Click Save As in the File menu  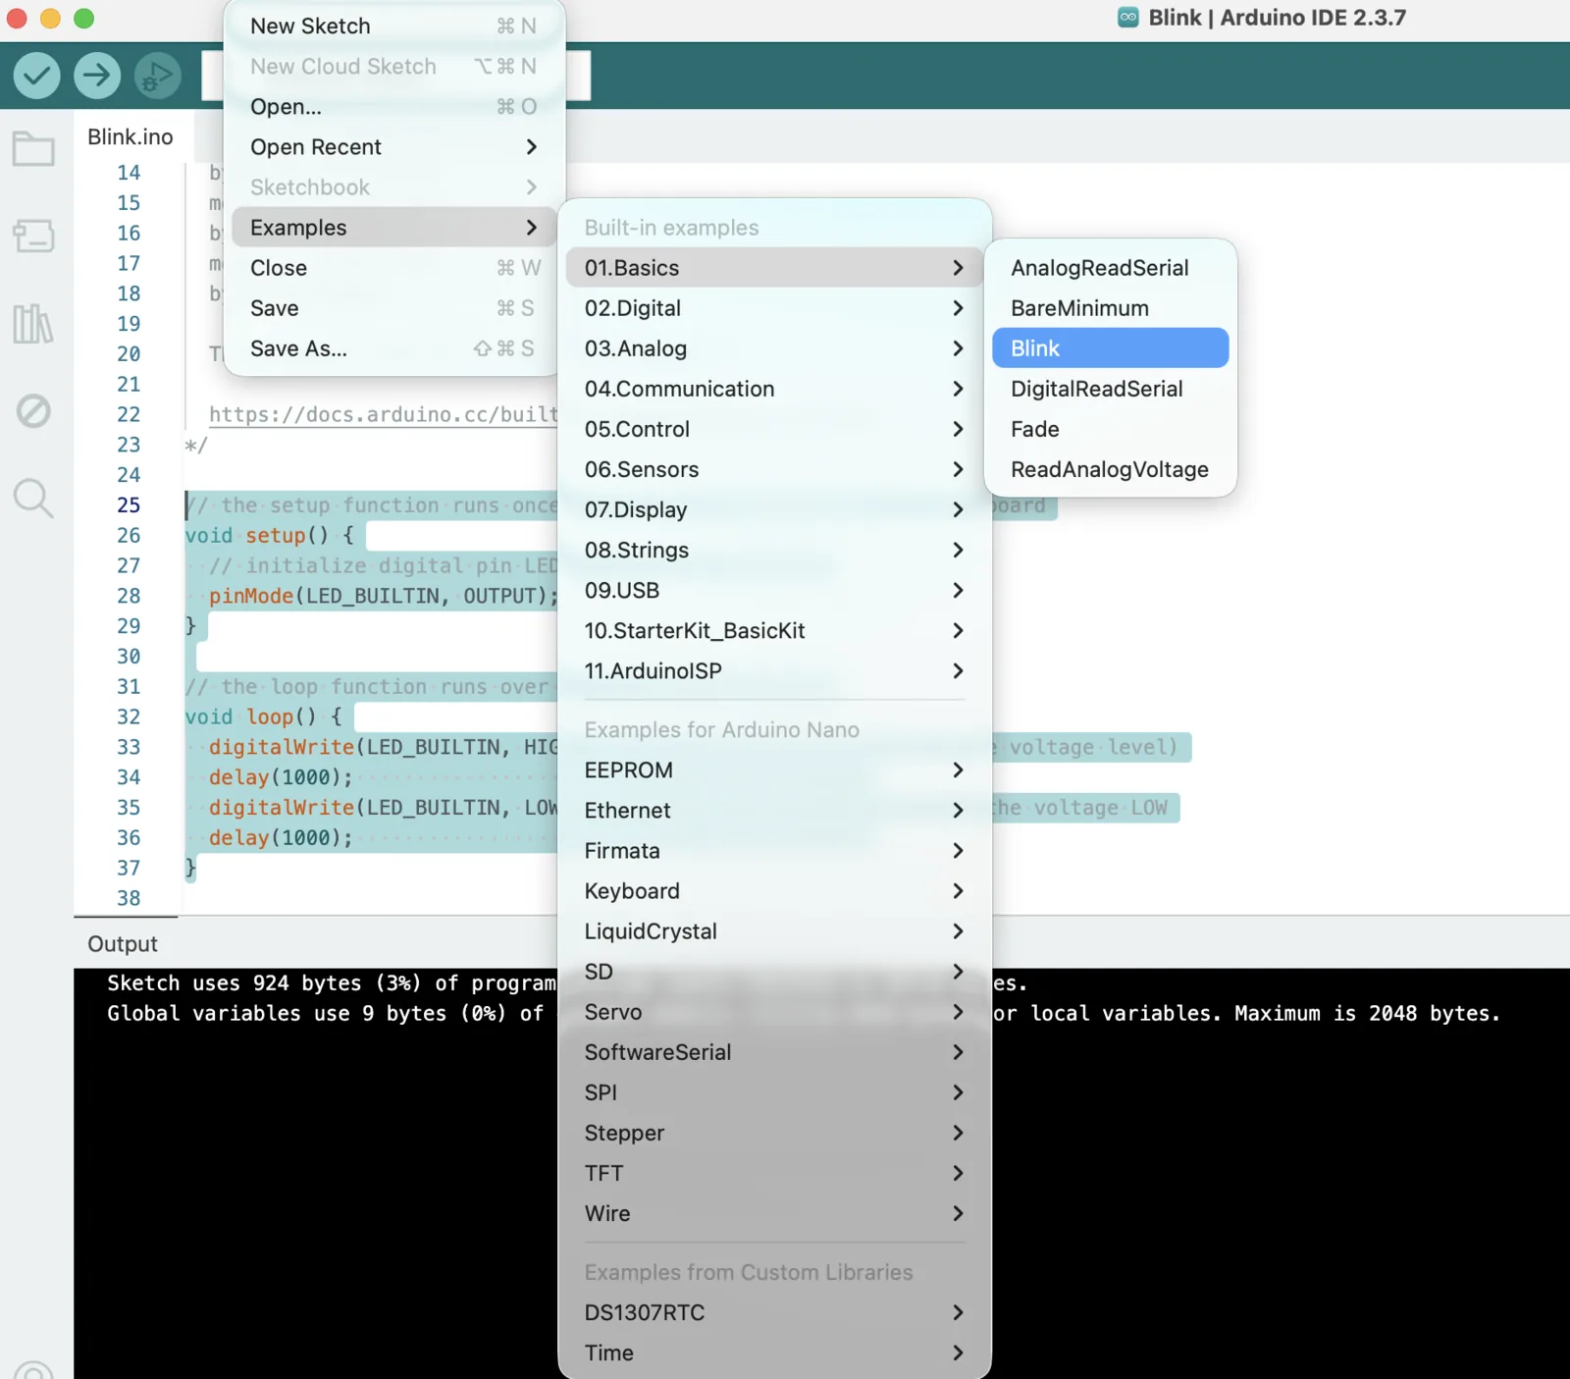pyautogui.click(x=297, y=348)
